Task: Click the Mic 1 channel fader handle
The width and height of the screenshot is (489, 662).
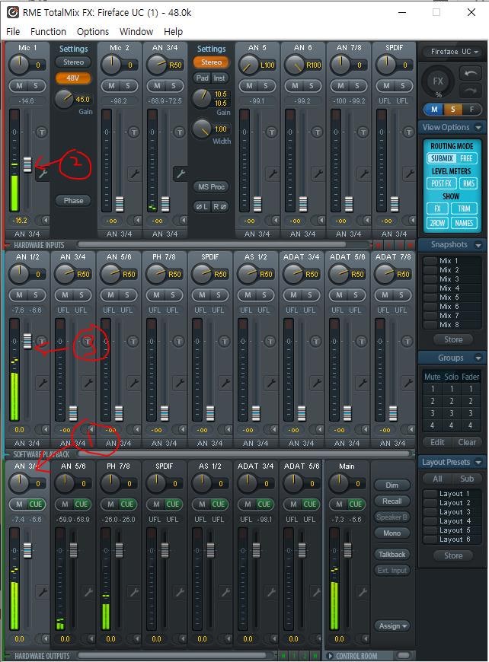Action: (x=27, y=164)
